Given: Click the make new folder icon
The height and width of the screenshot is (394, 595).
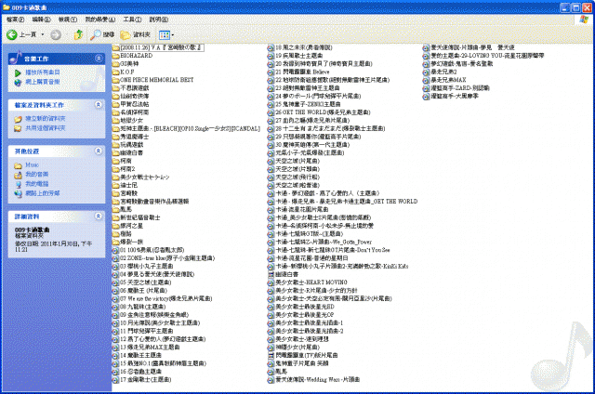Looking at the screenshot, I should (18, 119).
